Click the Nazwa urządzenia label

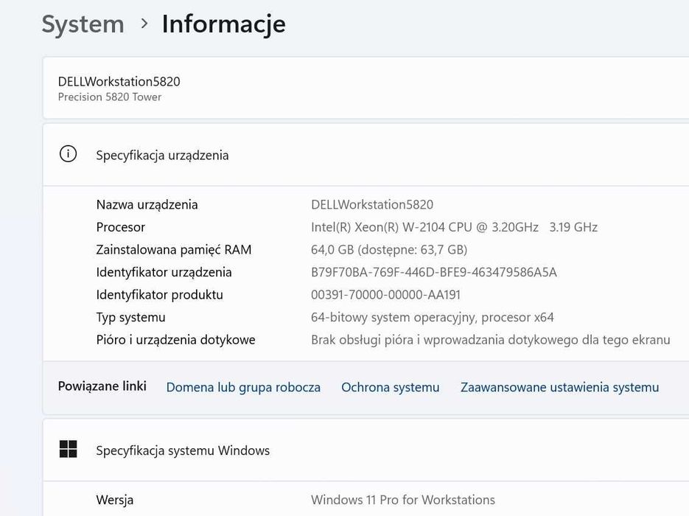point(147,205)
